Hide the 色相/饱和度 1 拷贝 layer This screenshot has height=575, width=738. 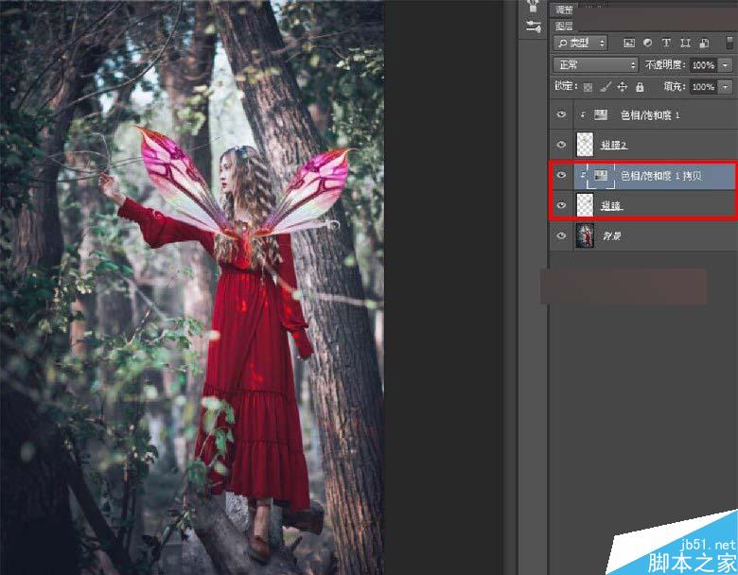tap(561, 175)
